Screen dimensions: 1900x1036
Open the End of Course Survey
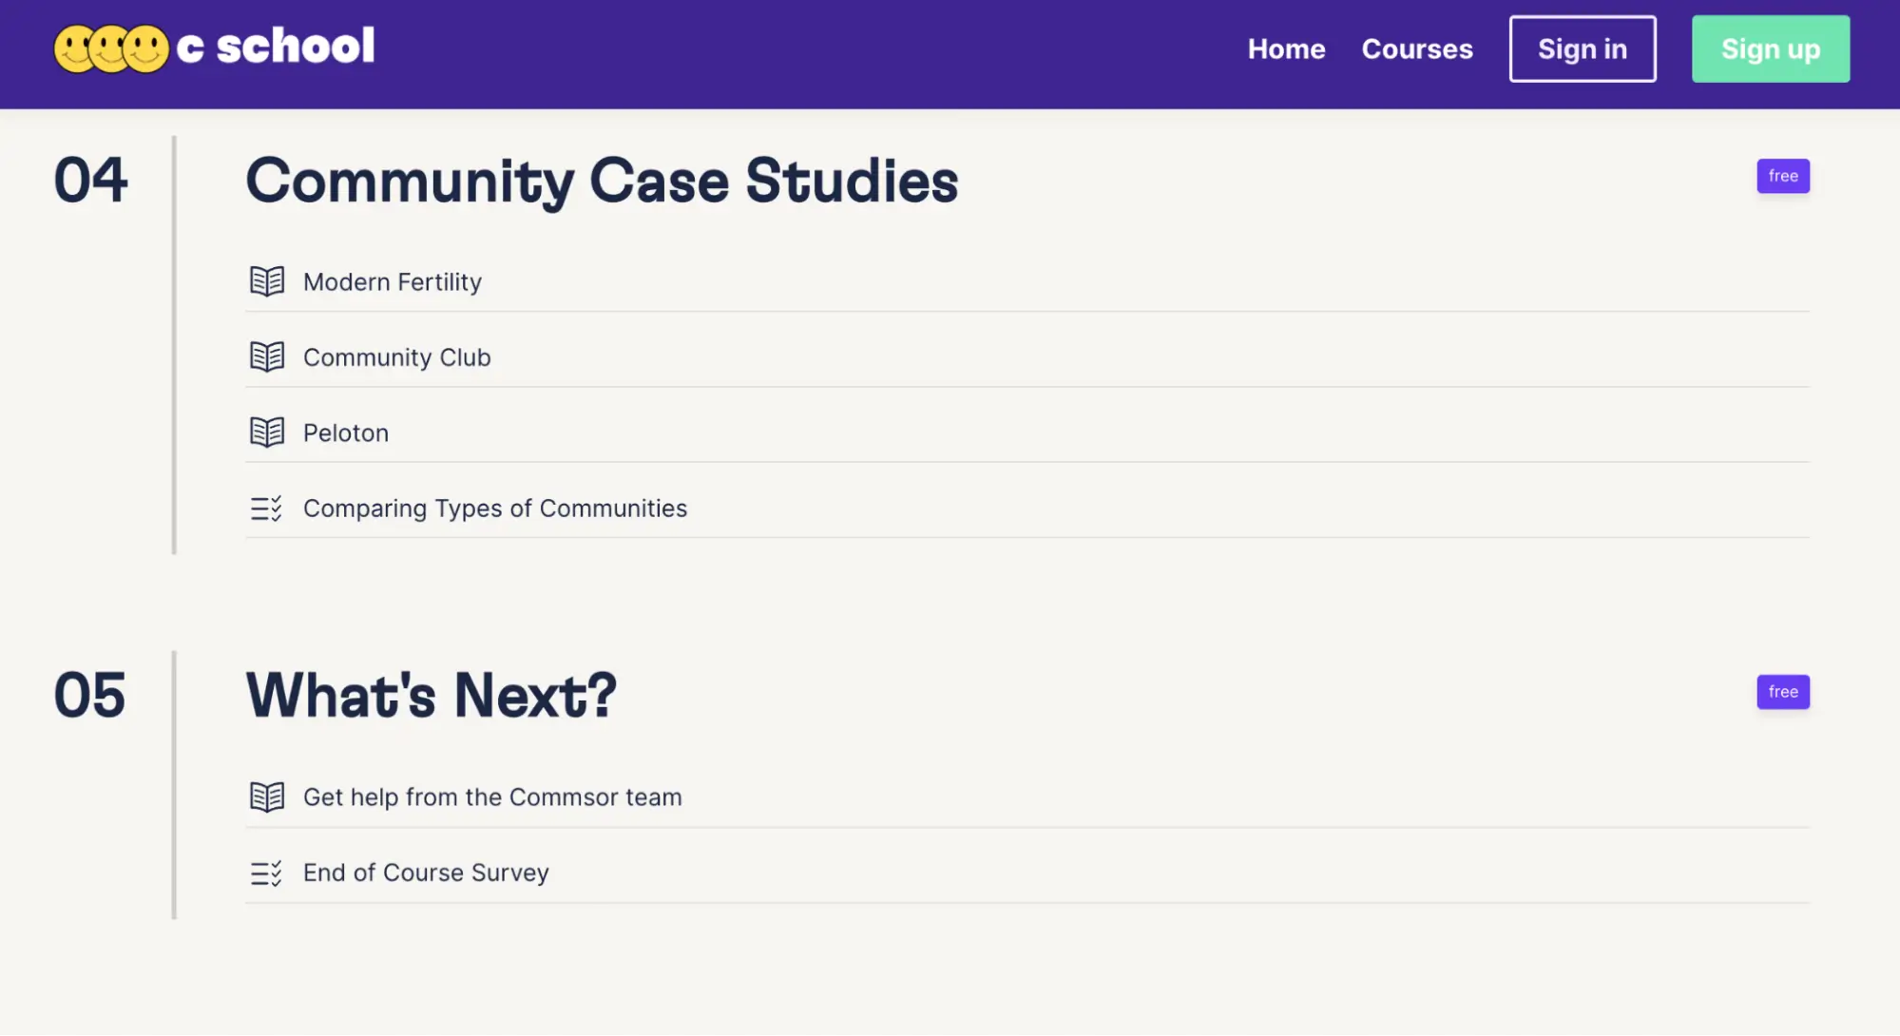click(x=426, y=873)
